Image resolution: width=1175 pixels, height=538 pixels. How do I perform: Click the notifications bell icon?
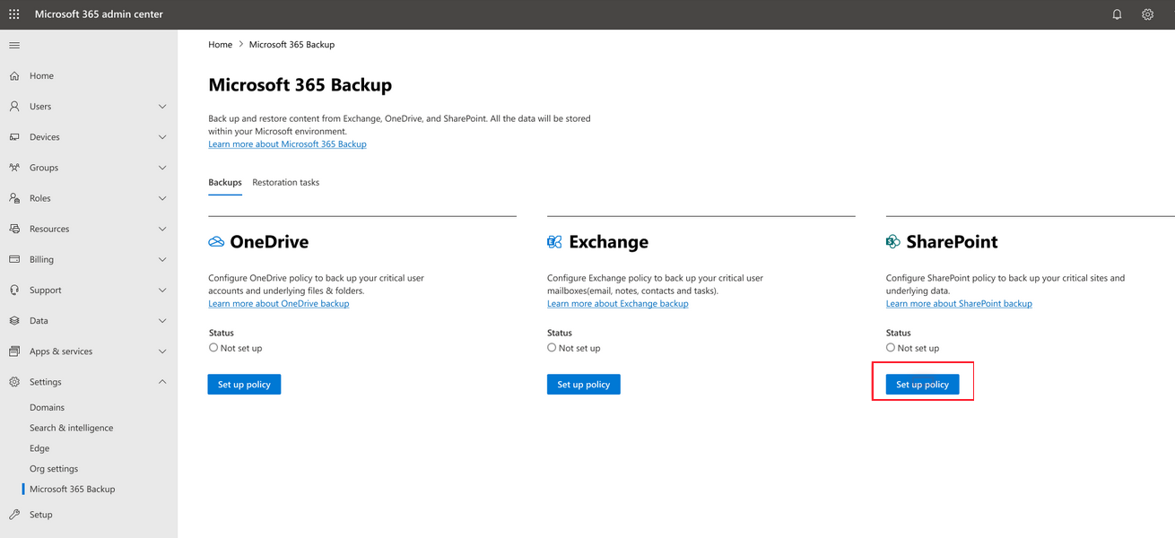[1117, 14]
